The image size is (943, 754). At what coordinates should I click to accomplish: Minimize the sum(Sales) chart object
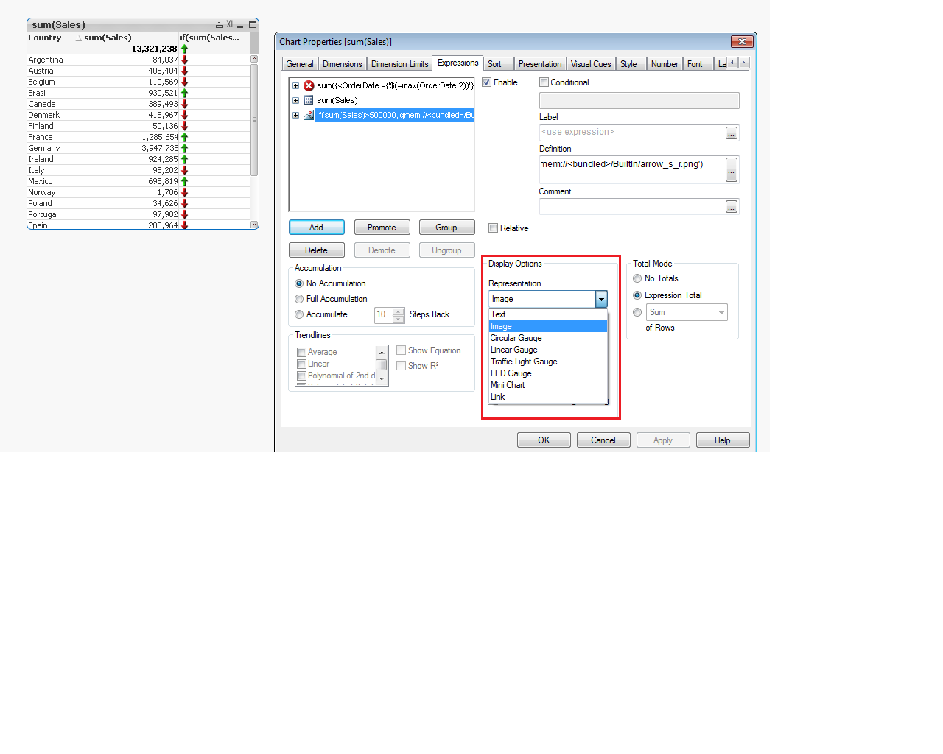click(x=240, y=25)
